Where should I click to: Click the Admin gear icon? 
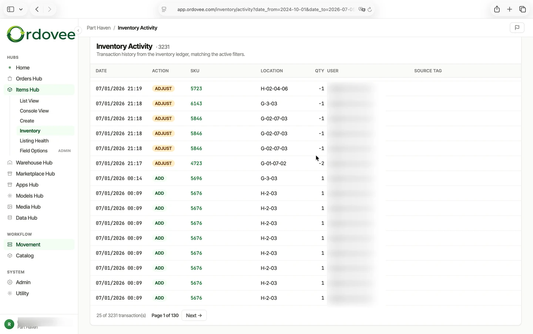pyautogui.click(x=10, y=283)
